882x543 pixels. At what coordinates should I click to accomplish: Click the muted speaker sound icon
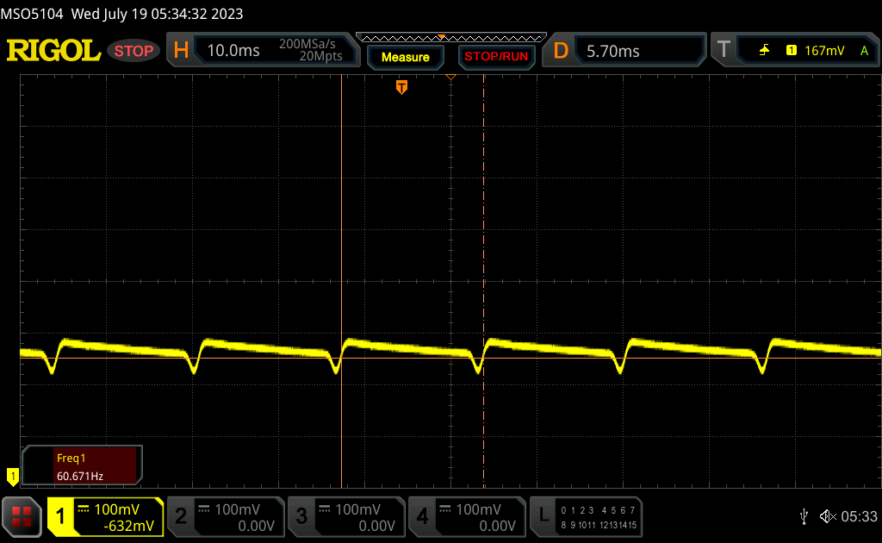(x=827, y=516)
